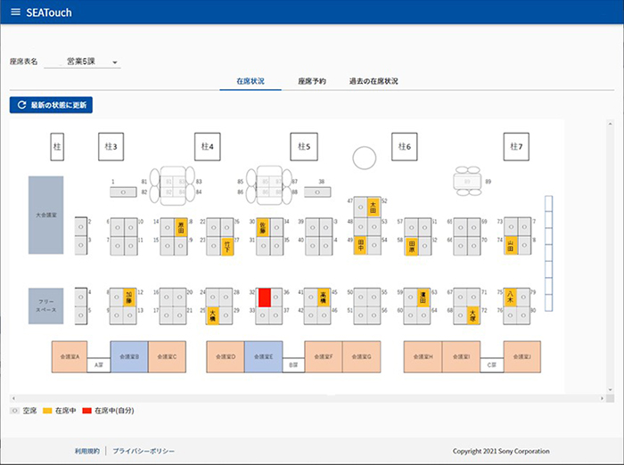
Task: Click the red self-occupied seat 32
Action: 264,298
